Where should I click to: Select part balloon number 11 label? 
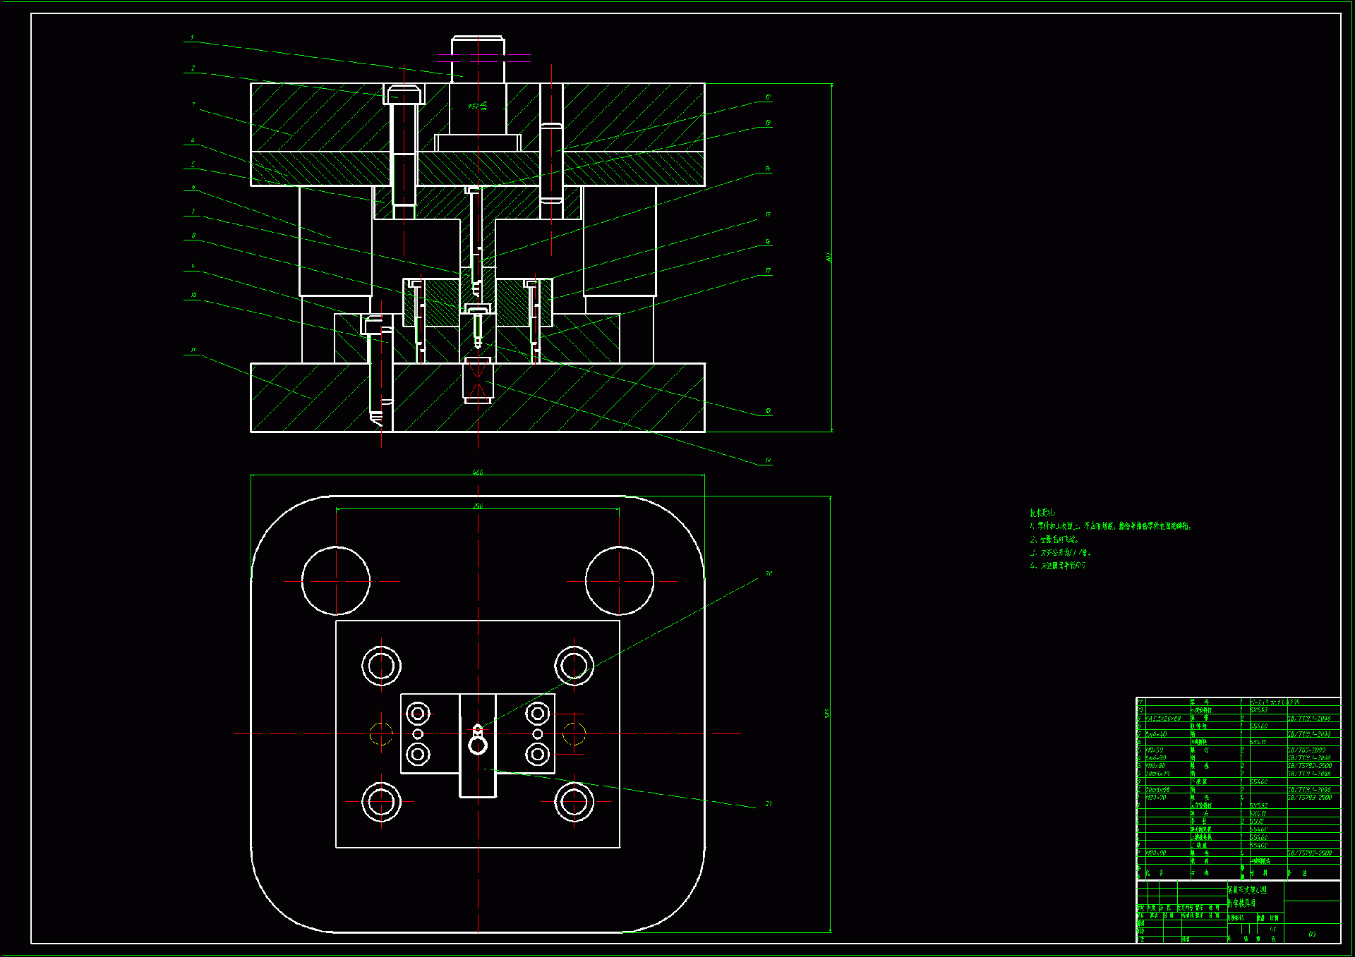tap(193, 350)
